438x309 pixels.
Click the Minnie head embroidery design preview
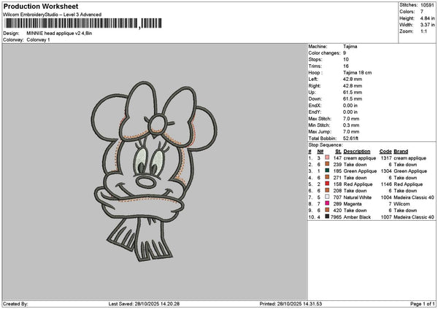(154, 171)
